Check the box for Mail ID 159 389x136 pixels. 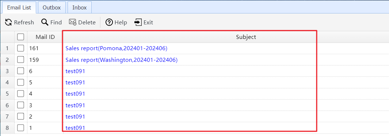pos(20,60)
